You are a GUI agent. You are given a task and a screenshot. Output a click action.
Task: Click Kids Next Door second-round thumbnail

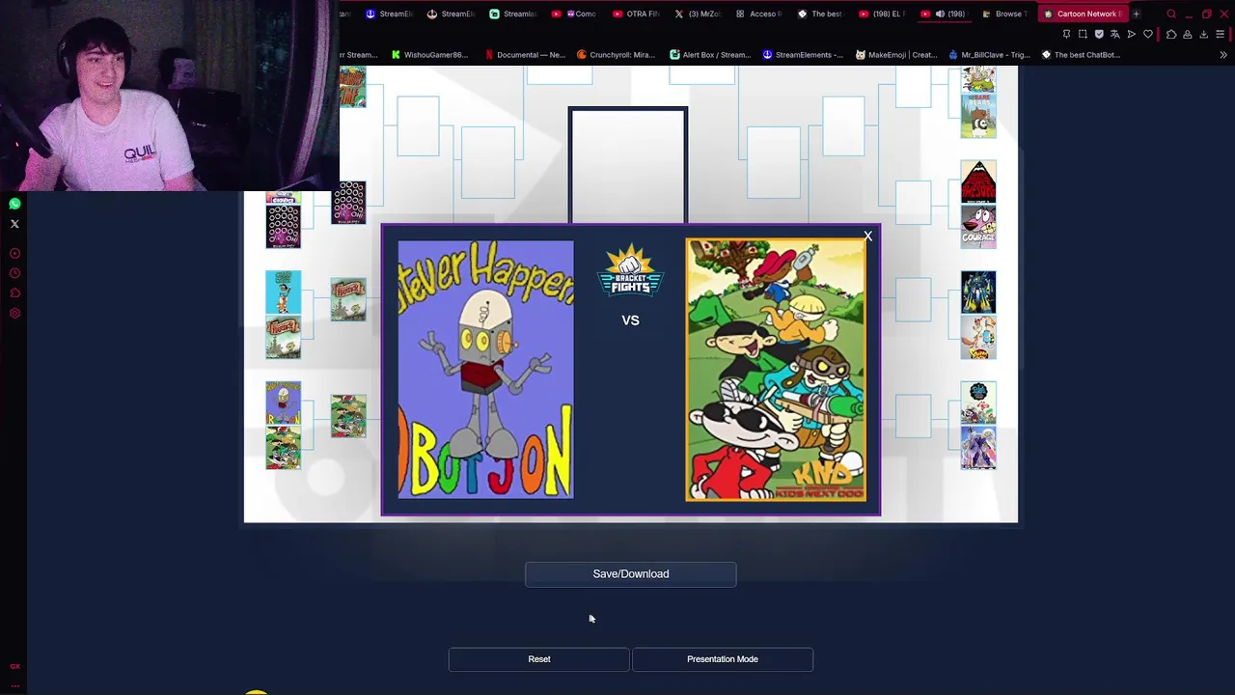(348, 416)
